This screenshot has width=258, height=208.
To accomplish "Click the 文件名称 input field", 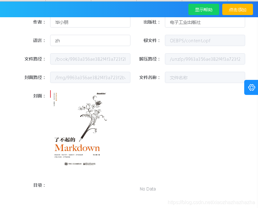I will click(205, 77).
